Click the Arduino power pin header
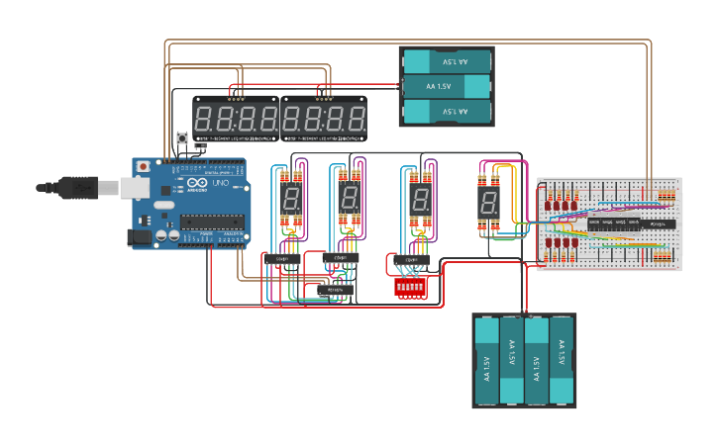The image size is (718, 448). [x=196, y=246]
